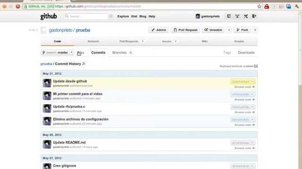Expand dropdown arrow on Update rfs/prueba.c SHA
The image size is (302, 169).
[252, 107]
